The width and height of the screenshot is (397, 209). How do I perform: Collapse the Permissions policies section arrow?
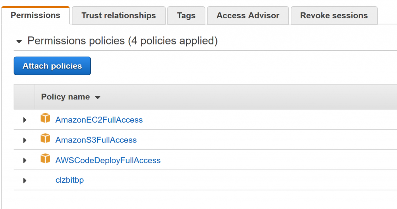[x=19, y=41]
